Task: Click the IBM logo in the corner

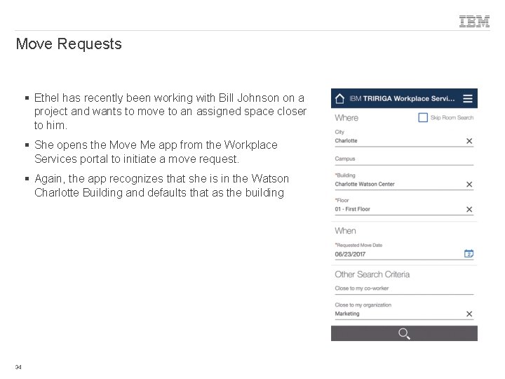Action: (474, 21)
